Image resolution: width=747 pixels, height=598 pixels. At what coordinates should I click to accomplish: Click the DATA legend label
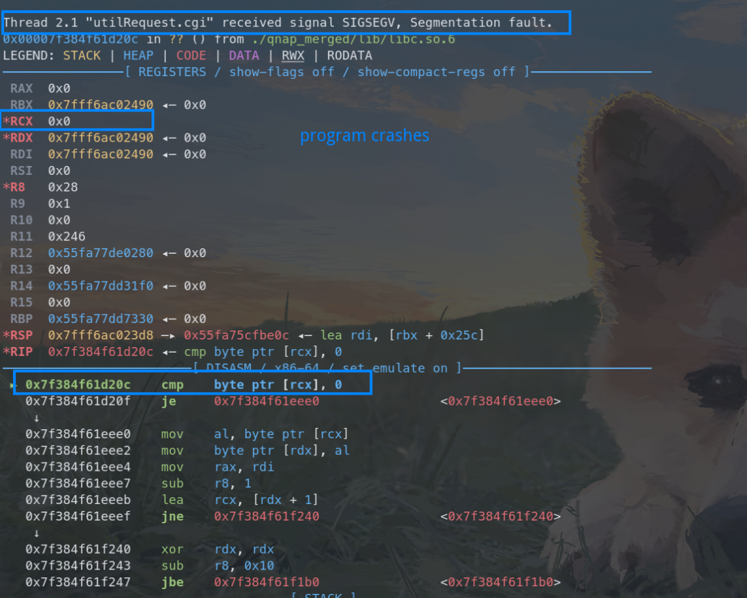(244, 56)
